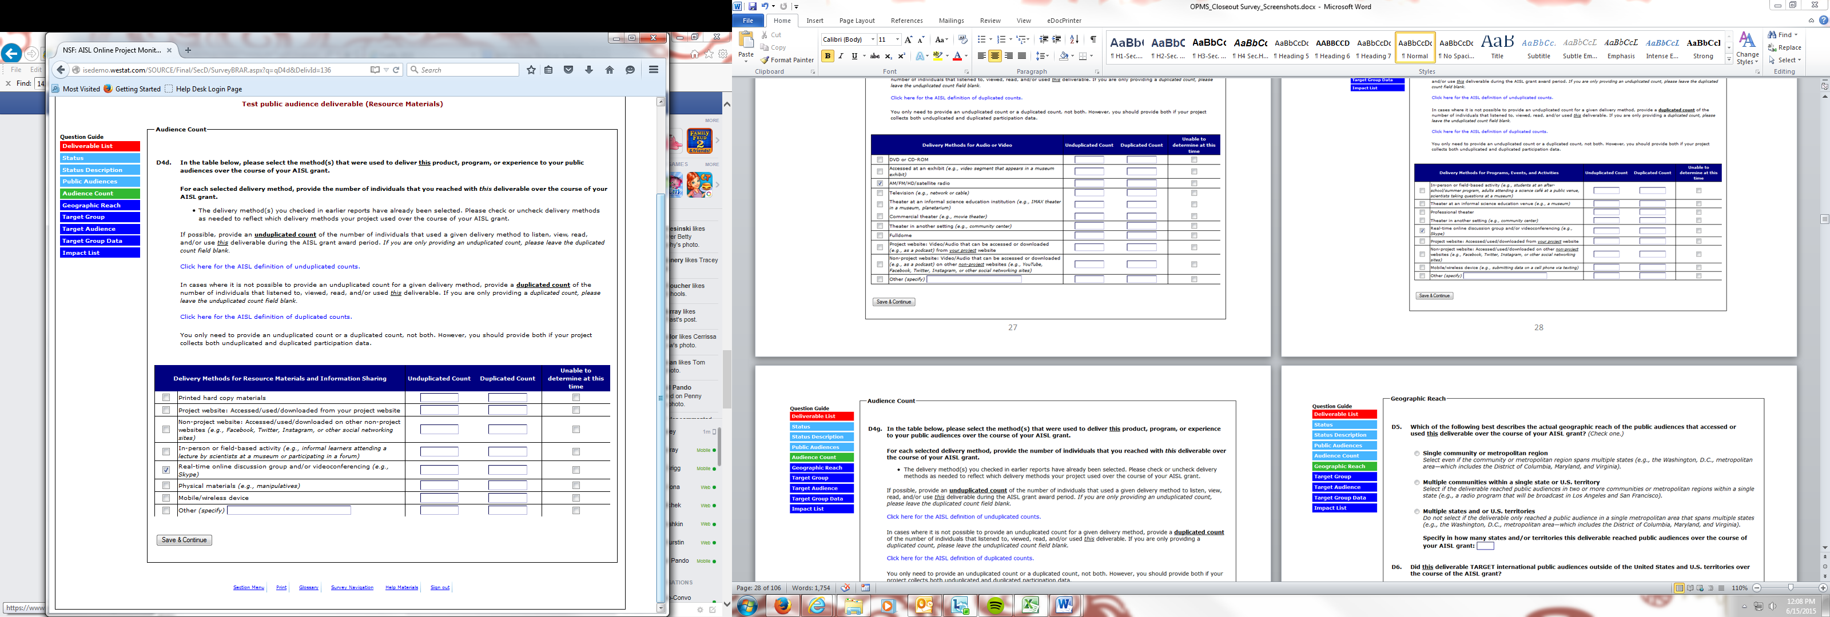Image resolution: width=1830 pixels, height=617 pixels.
Task: Go to Firefox home page icon
Action: 609,70
